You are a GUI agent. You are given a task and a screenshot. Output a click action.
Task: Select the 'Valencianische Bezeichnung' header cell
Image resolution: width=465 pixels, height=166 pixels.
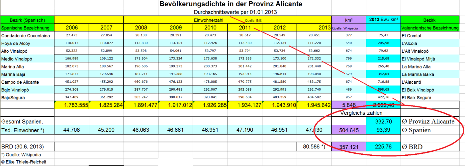[x=430, y=28]
